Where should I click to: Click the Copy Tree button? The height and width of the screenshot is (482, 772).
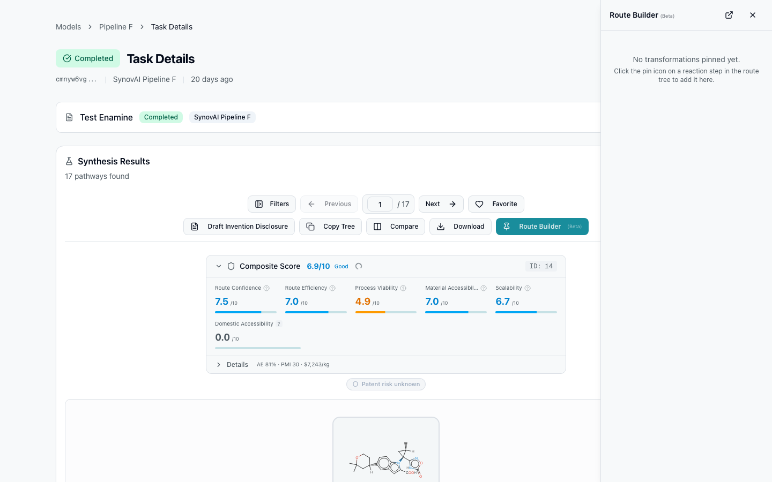(x=330, y=227)
